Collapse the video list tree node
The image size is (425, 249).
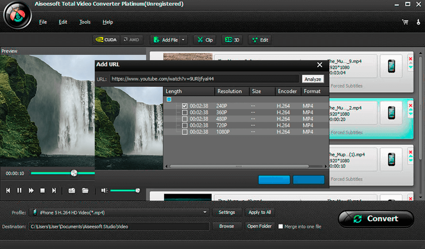[x=169, y=100]
